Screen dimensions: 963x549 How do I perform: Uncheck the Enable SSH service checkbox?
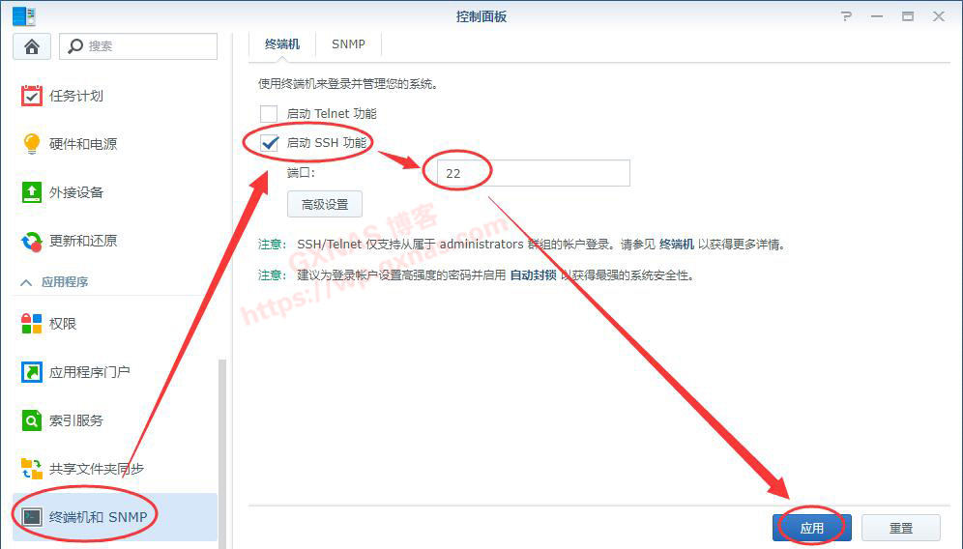pos(269,143)
